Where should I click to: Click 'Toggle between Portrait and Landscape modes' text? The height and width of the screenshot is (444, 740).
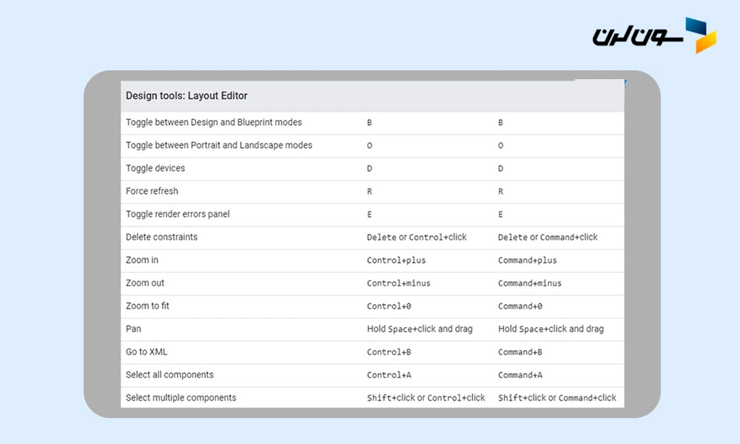219,145
